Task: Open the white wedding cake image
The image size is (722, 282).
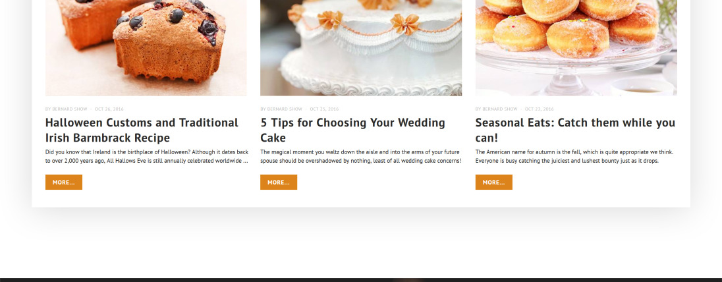Action: [361, 48]
